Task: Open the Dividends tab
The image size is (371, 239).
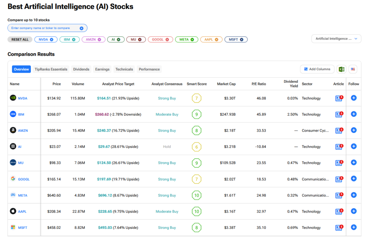Action: [x=81, y=69]
